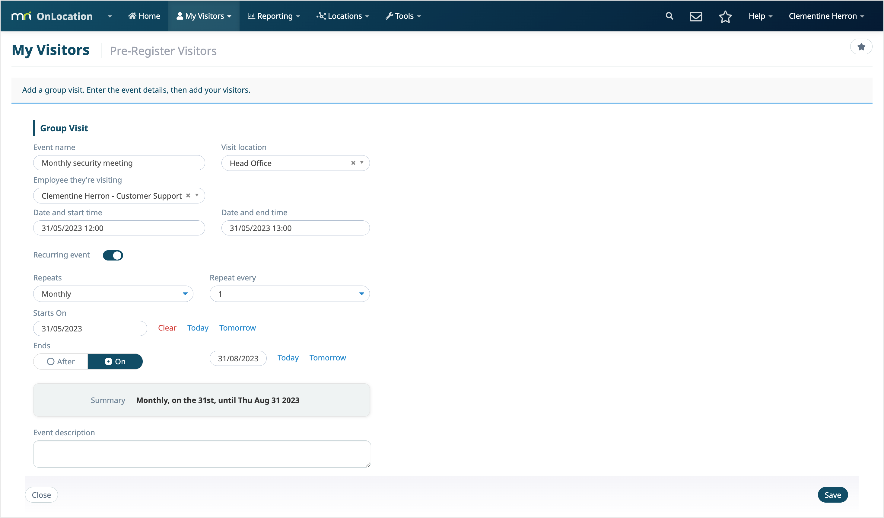Click Clear next to Starts On
This screenshot has width=884, height=518.
click(x=167, y=328)
